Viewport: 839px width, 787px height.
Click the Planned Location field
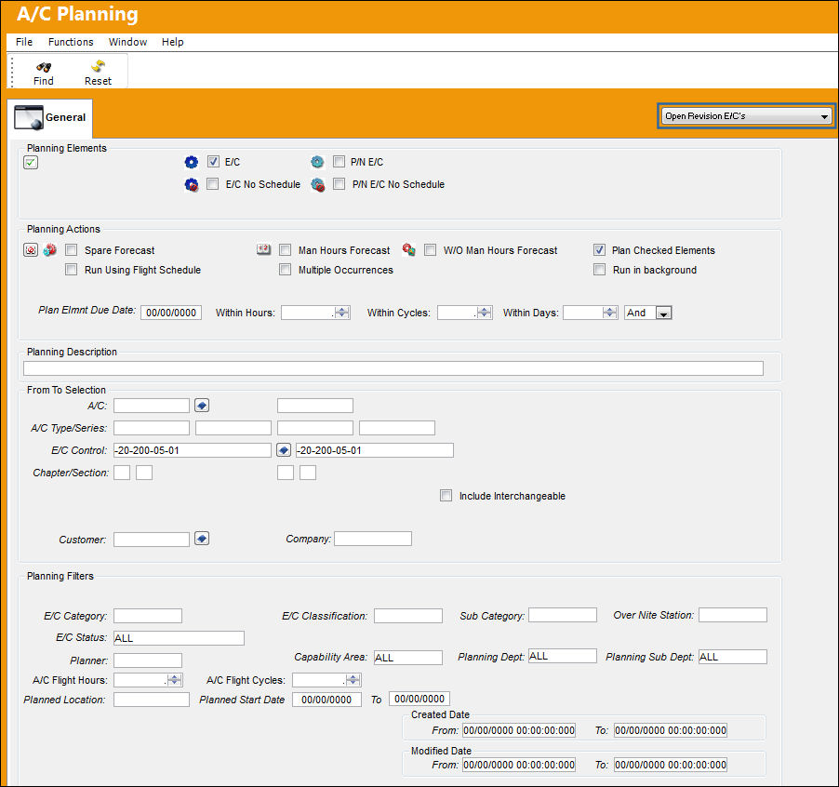152,700
